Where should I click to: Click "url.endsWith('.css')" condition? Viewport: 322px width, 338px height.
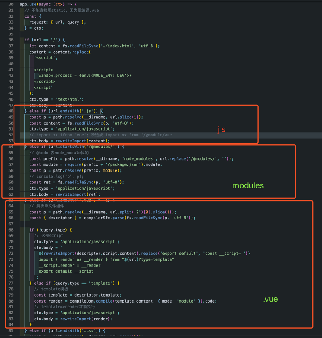tap(76, 331)
